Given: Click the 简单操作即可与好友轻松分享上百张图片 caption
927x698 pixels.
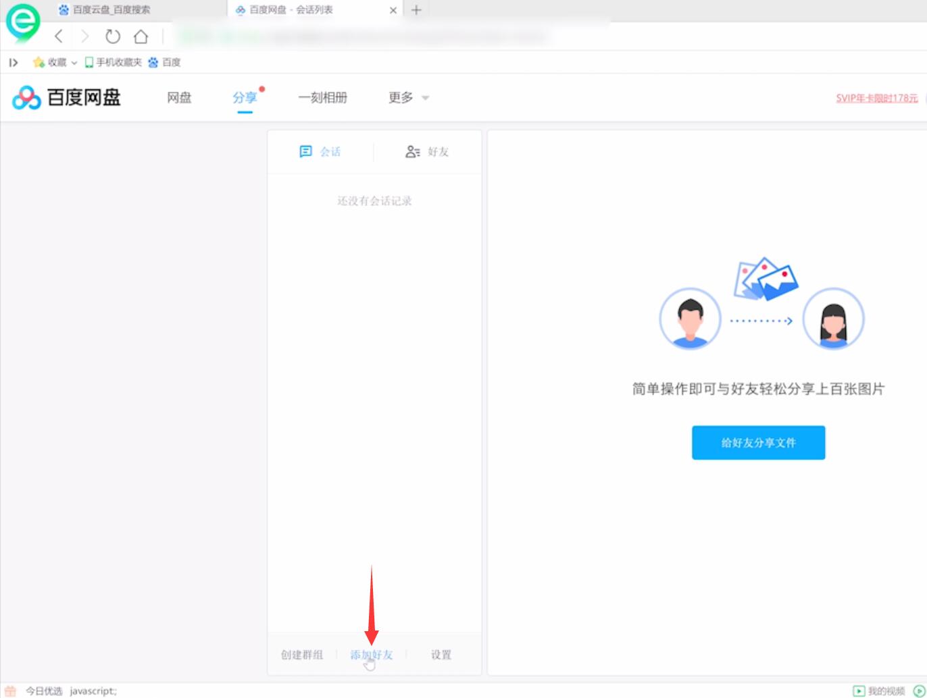Looking at the screenshot, I should coord(758,390).
